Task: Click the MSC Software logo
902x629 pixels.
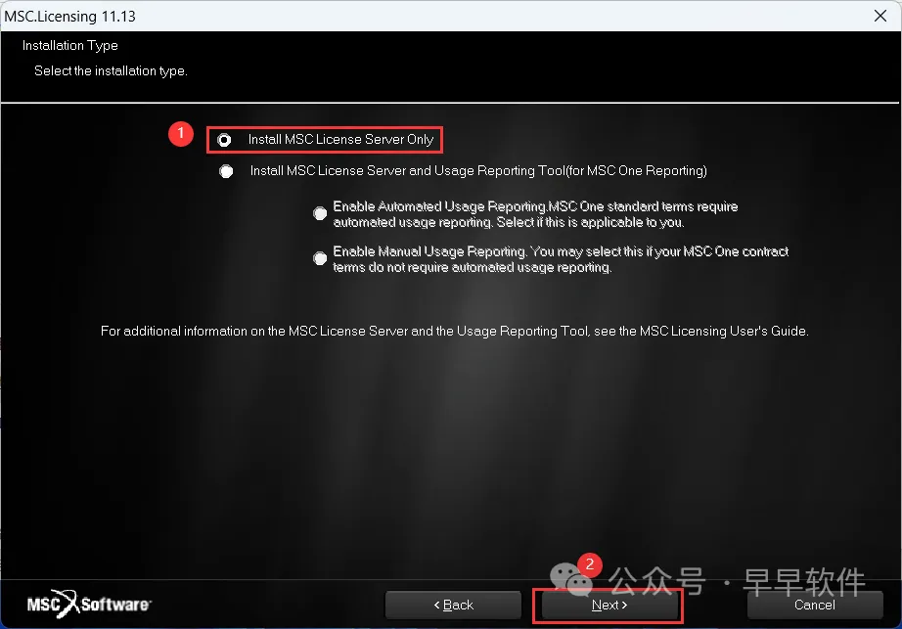Action: click(x=89, y=604)
